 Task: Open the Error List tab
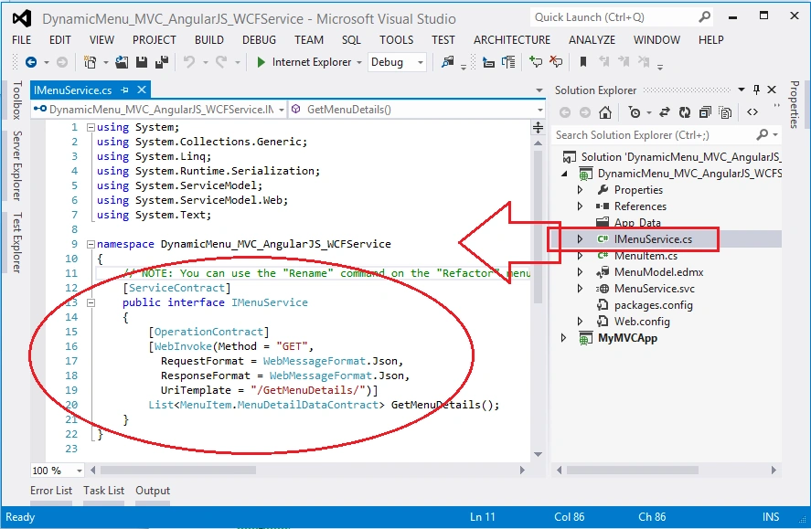point(51,491)
